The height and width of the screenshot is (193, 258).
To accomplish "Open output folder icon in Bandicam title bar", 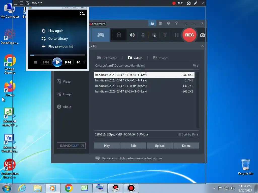I will click(x=160, y=23).
